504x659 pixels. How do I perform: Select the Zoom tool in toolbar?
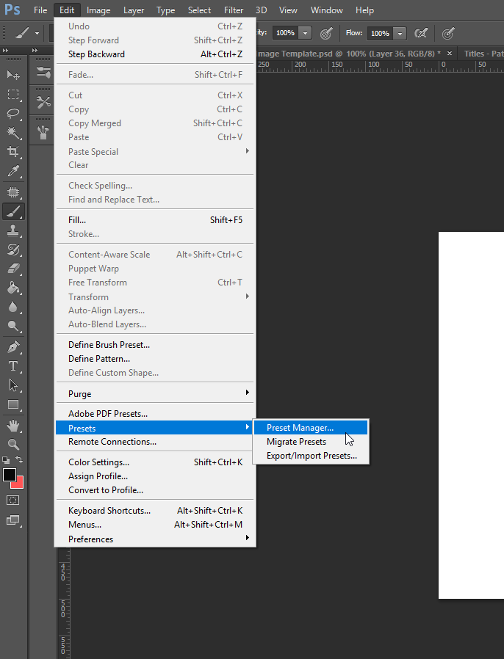click(x=13, y=444)
